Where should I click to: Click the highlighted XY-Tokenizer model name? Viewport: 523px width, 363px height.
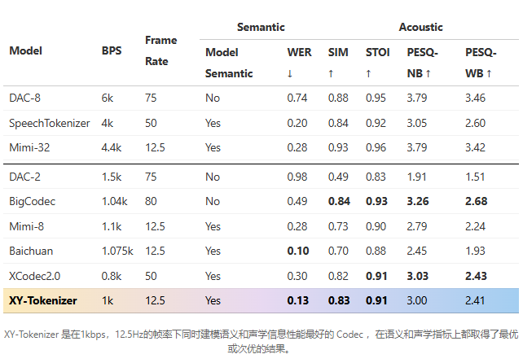tap(43, 300)
